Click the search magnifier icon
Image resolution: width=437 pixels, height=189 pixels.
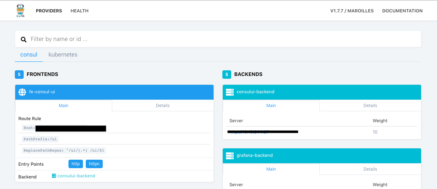pos(24,40)
